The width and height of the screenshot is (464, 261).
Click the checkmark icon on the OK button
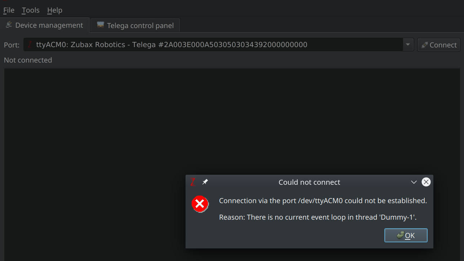point(400,235)
